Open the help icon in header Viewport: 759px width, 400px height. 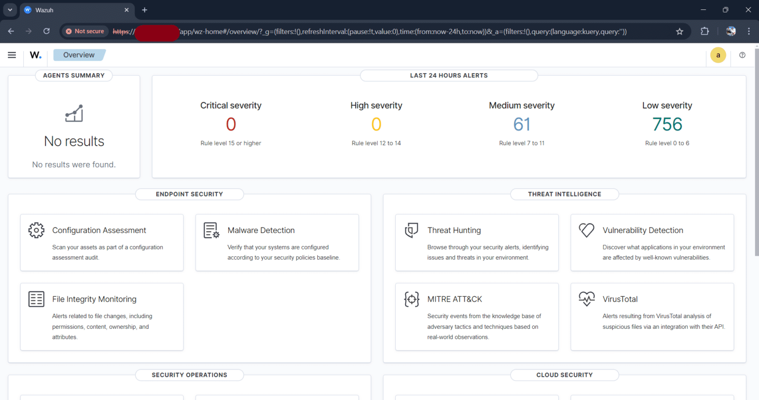click(742, 55)
